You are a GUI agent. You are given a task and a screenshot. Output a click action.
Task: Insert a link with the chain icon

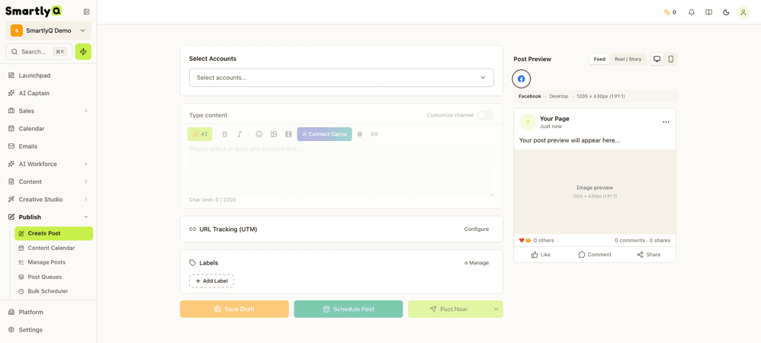(374, 134)
